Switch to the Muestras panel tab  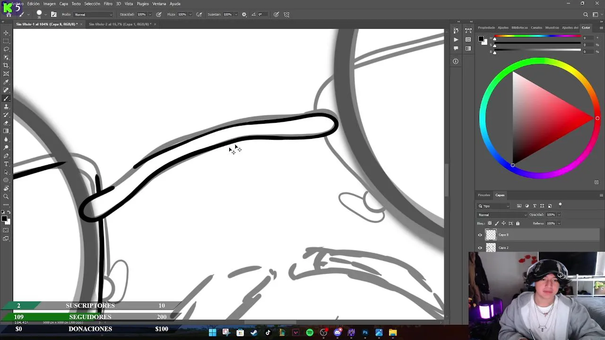tap(552, 27)
